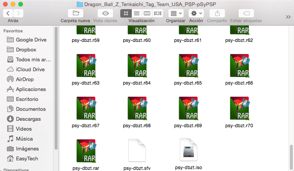Expand the toolbar overflow chevrons
Image resolution: width=294 pixels, height=171 pixels.
coord(288,17)
